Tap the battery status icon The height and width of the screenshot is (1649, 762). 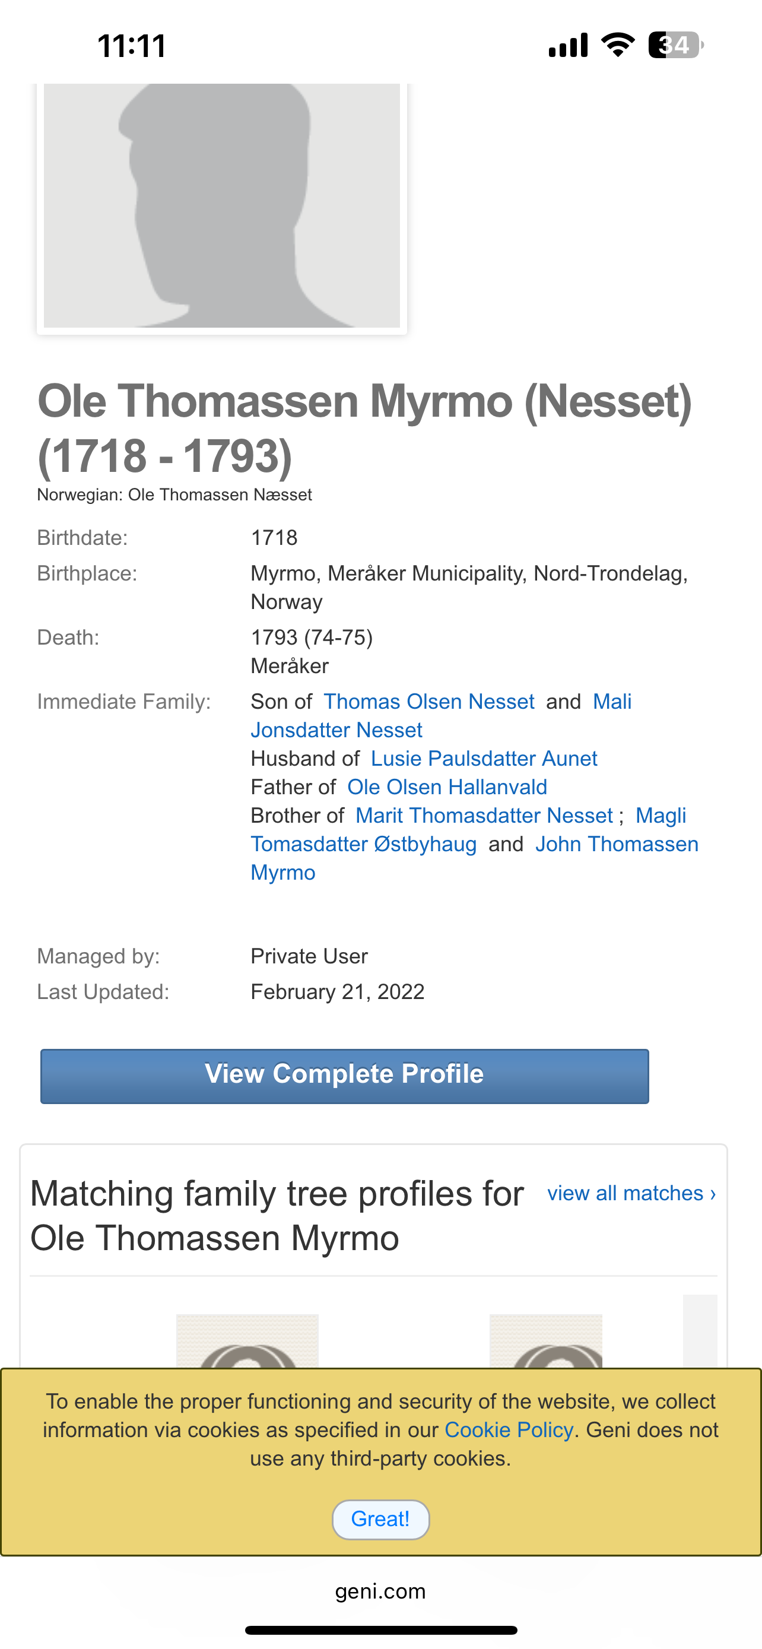click(675, 46)
